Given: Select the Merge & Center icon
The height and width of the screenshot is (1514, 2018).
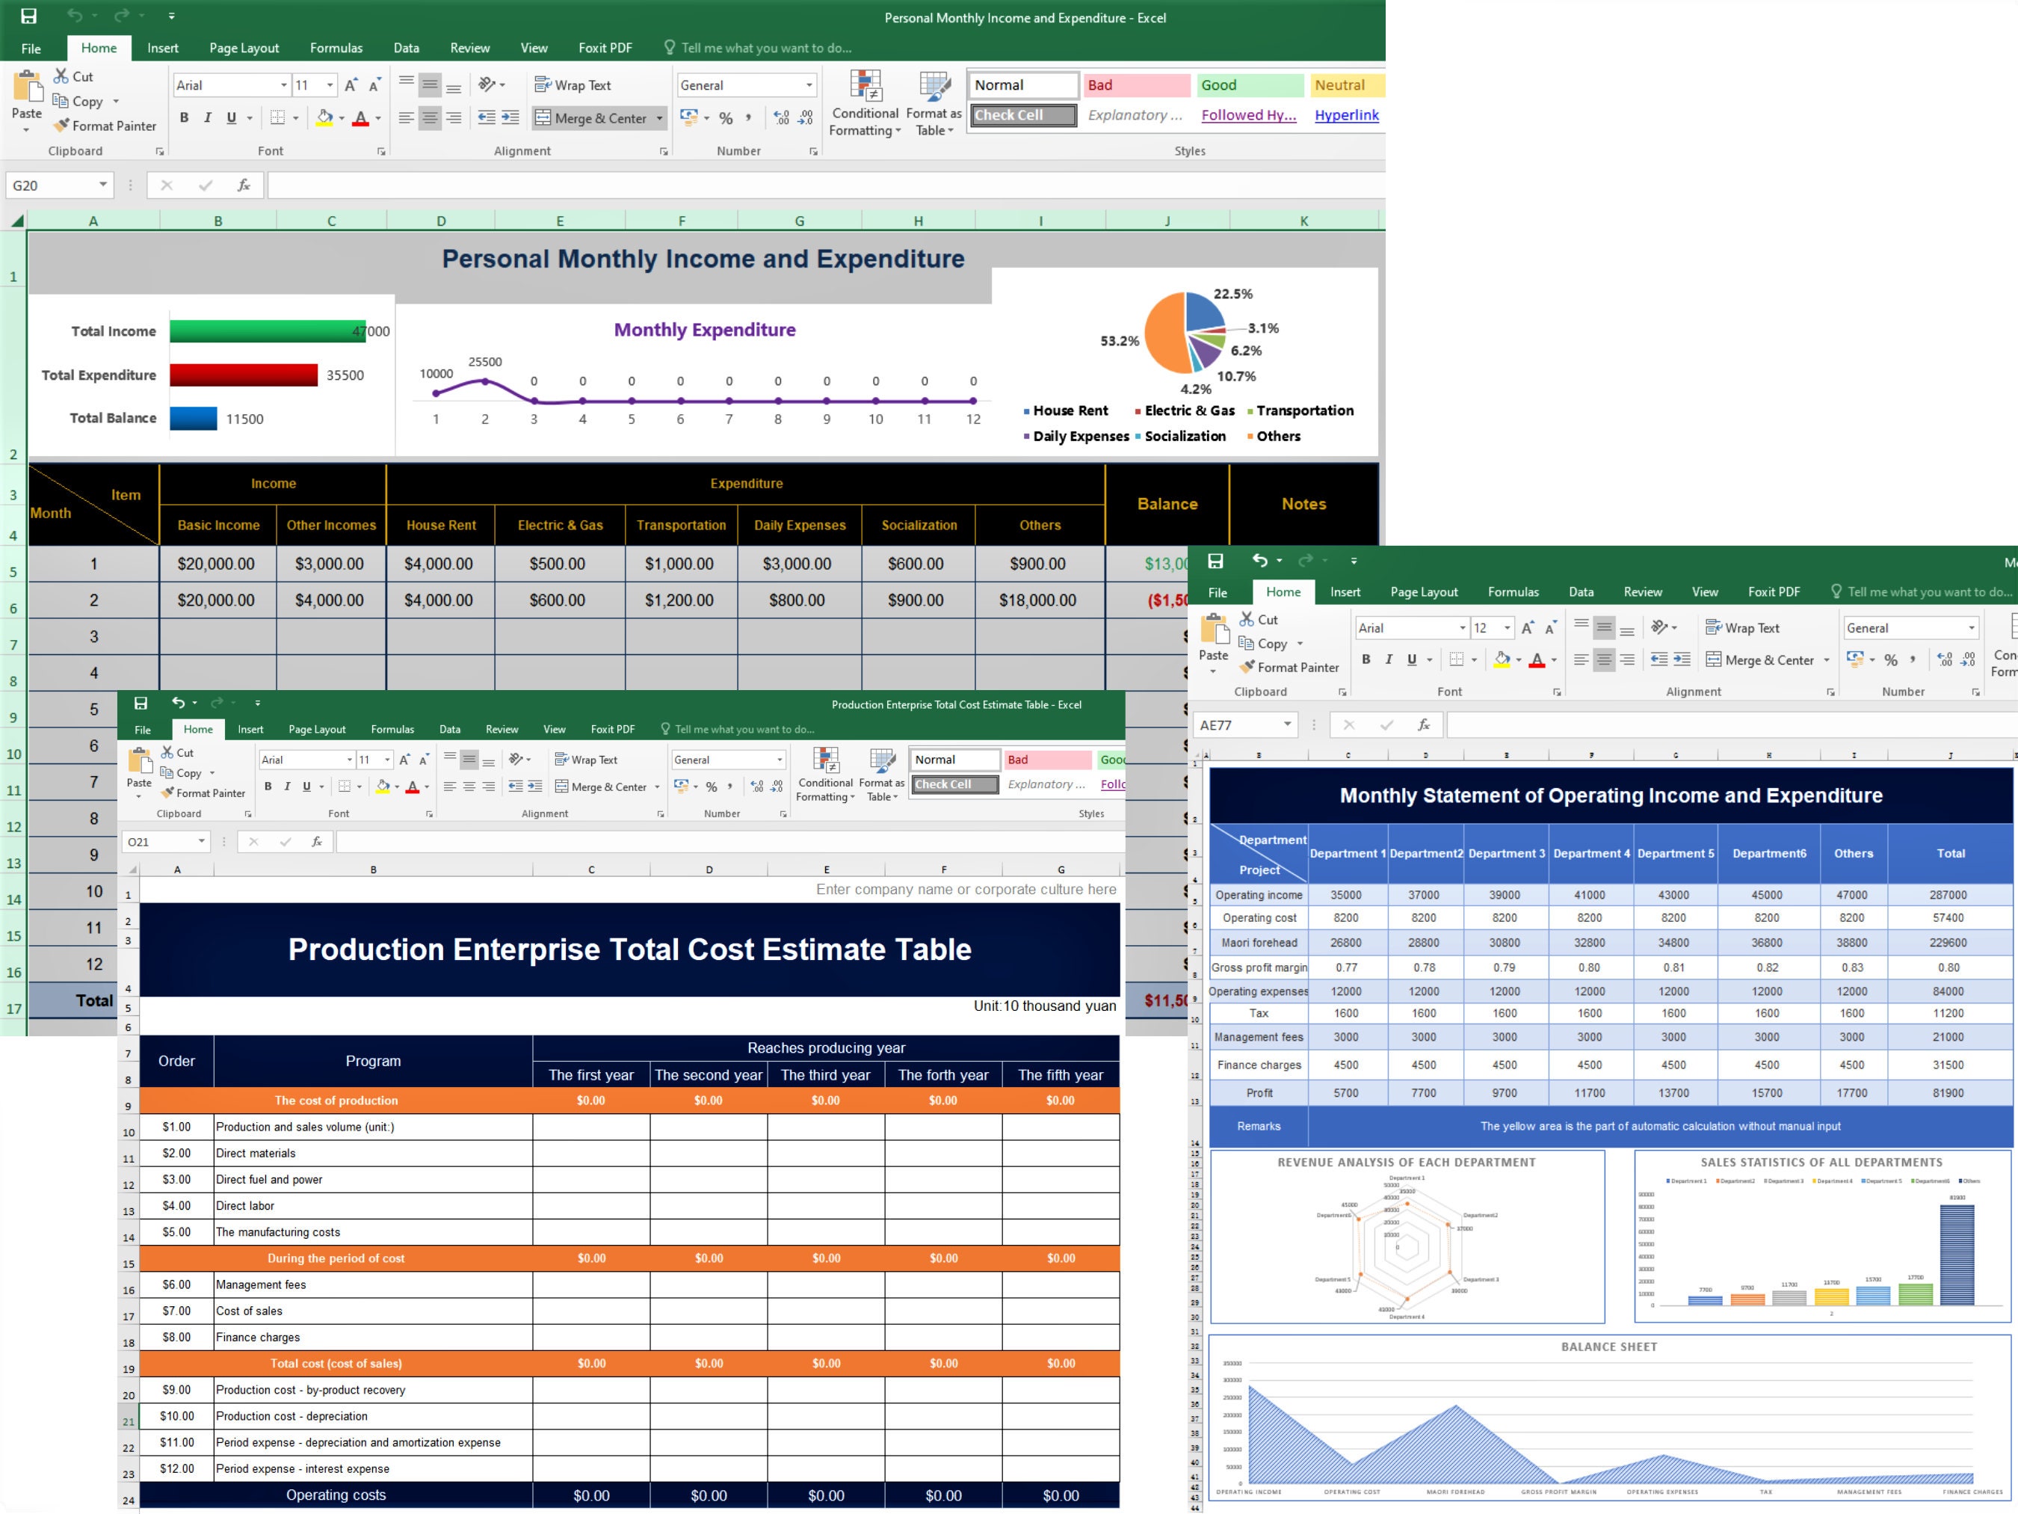Looking at the screenshot, I should point(543,117).
